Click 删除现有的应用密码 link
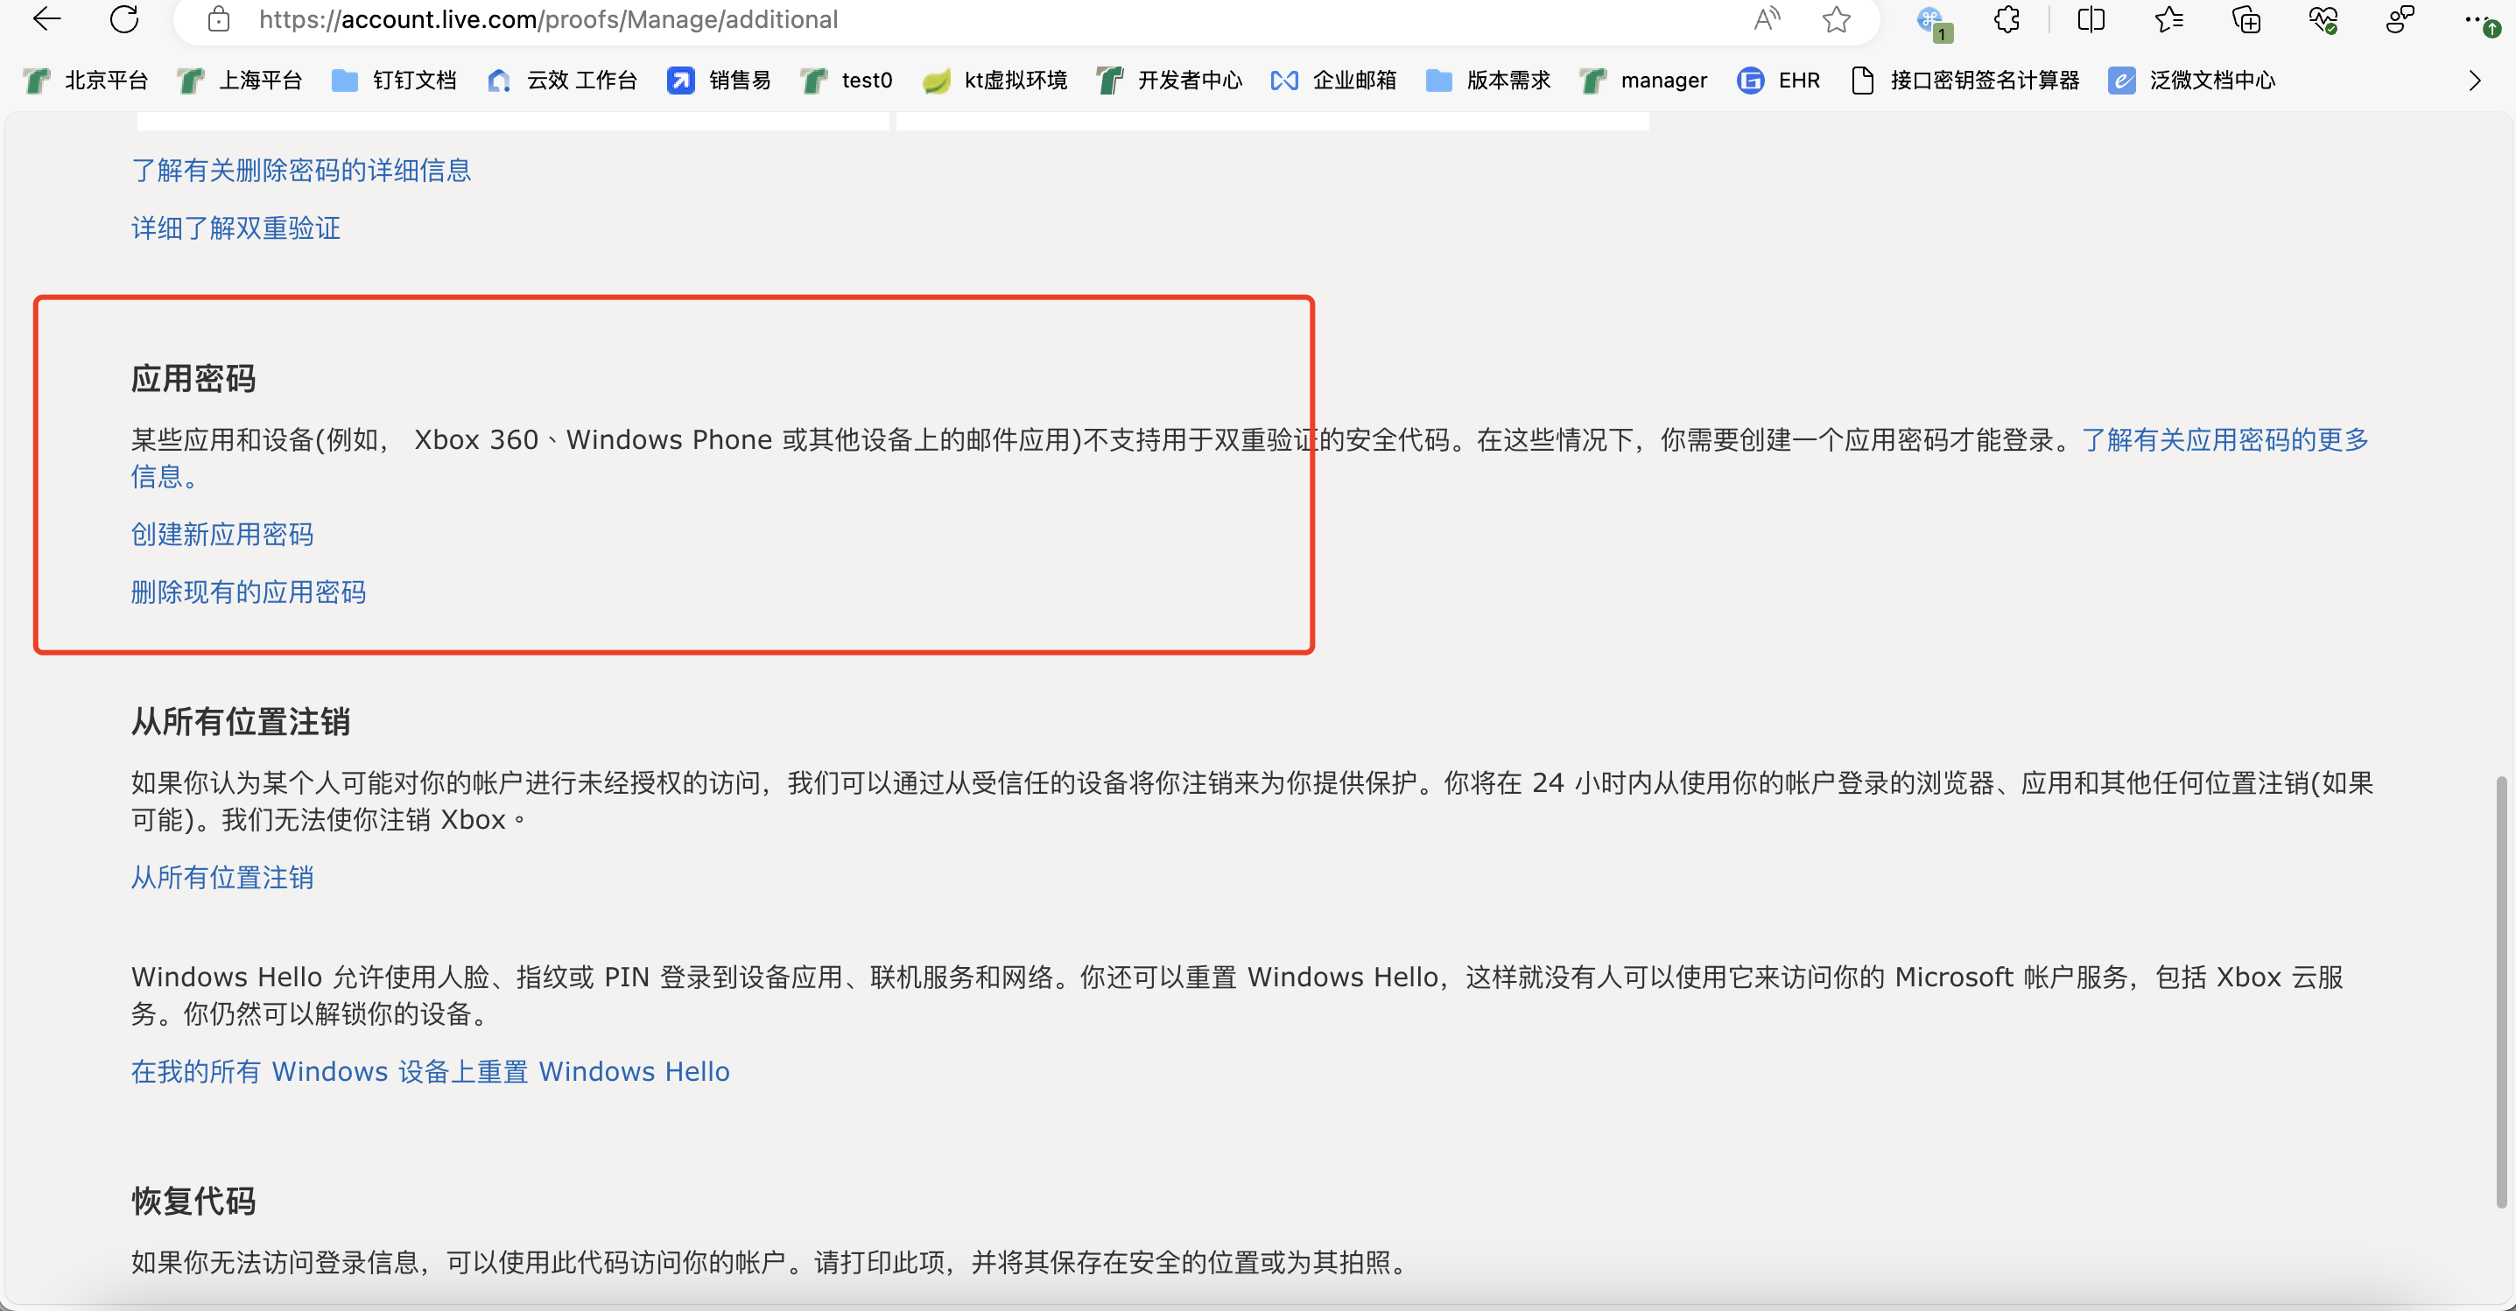Viewport: 2516px width, 1311px height. tap(248, 592)
